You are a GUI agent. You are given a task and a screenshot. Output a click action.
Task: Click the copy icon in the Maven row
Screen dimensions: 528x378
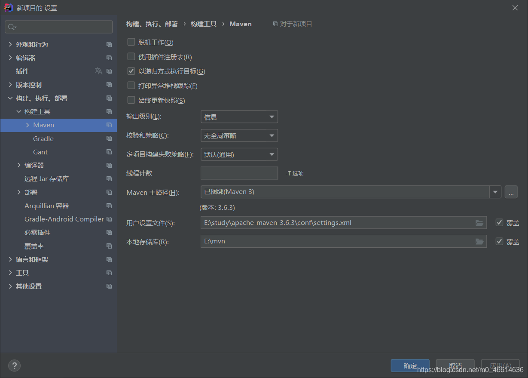(x=109, y=125)
